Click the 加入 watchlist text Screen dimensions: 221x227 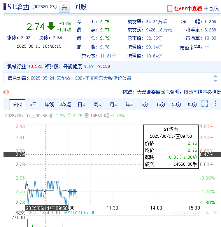coord(214,9)
